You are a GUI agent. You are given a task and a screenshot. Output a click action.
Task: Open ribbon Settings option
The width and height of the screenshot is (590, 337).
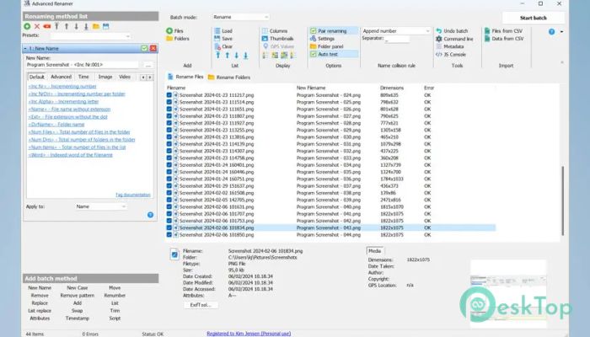tap(322, 39)
